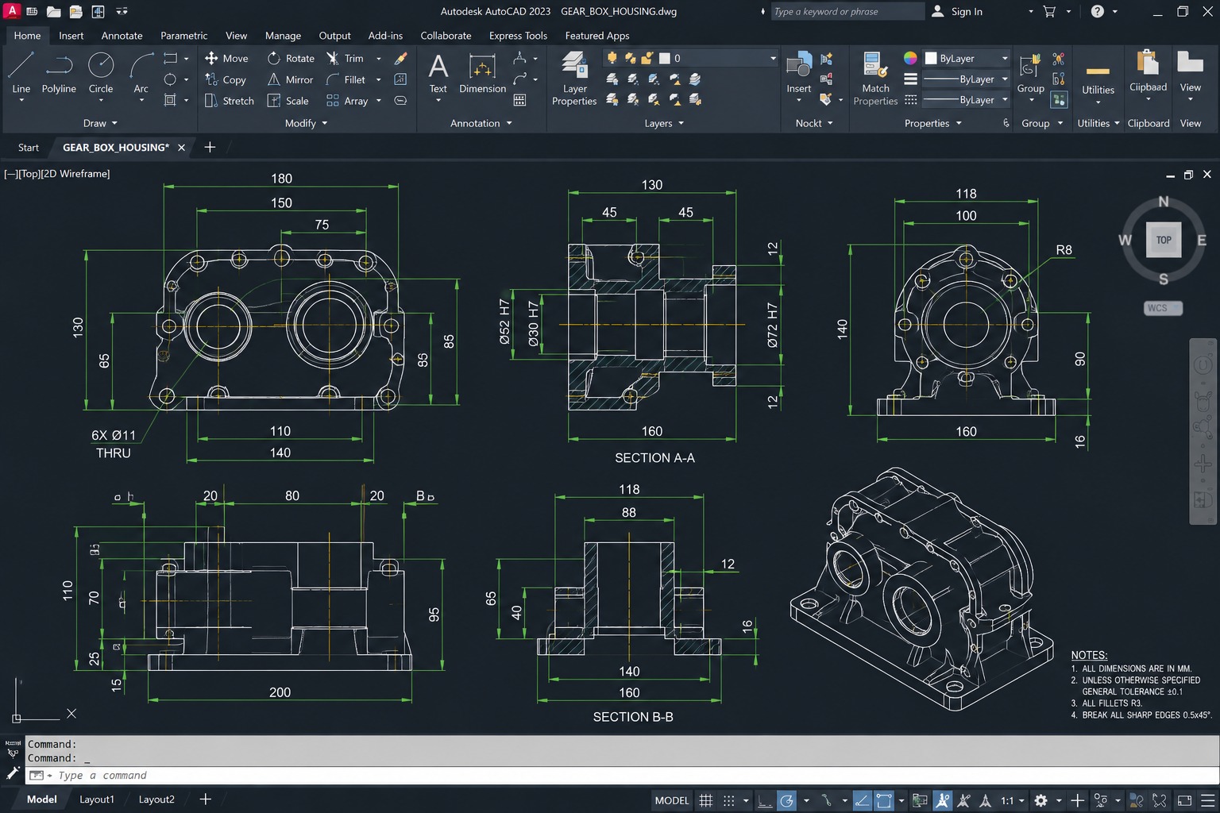Screen dimensions: 1220x813
Task: Insert a table from Annotation panel
Action: click(519, 100)
